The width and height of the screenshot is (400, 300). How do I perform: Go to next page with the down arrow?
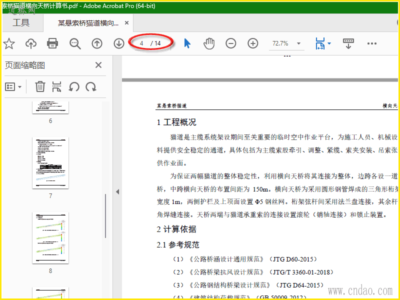[119, 43]
